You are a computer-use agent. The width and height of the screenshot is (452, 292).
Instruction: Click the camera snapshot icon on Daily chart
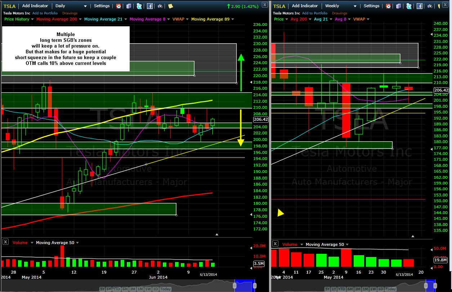pyautogui.click(x=160, y=6)
